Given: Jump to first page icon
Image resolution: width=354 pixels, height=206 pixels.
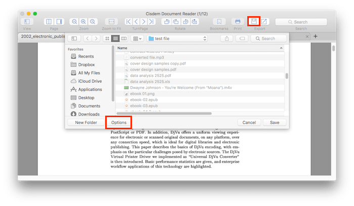Looking at the screenshot, I should coord(128,22).
